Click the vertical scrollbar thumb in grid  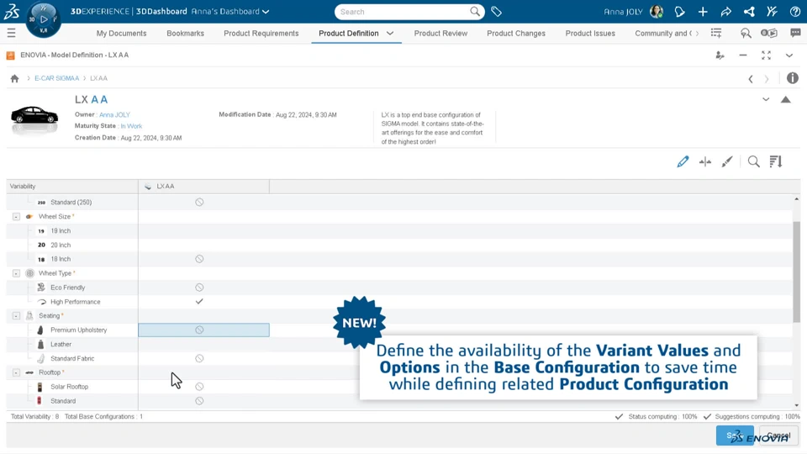click(796, 272)
